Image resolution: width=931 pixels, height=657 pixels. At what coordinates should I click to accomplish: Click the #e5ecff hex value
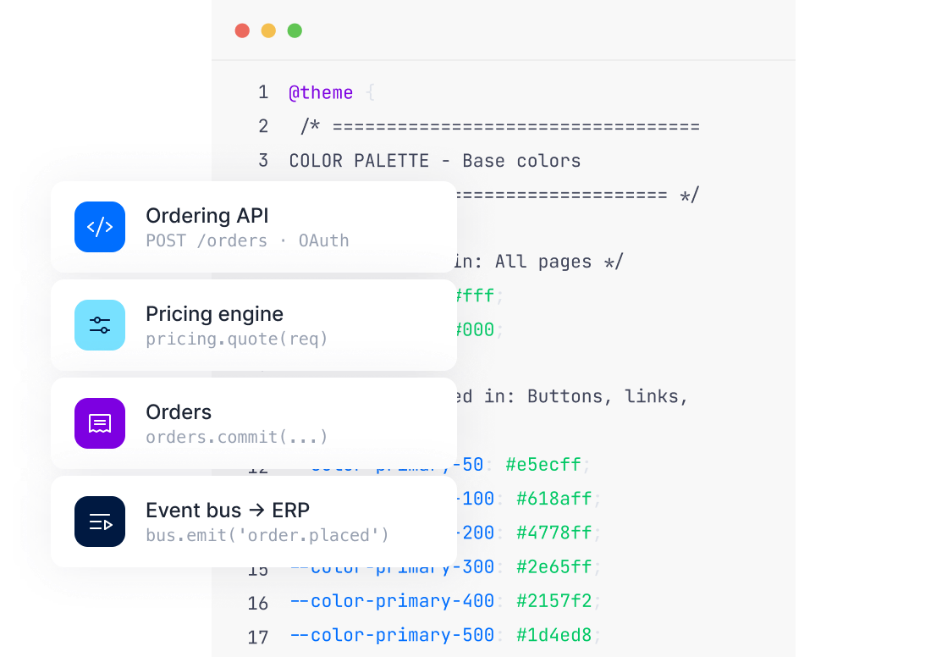543,465
